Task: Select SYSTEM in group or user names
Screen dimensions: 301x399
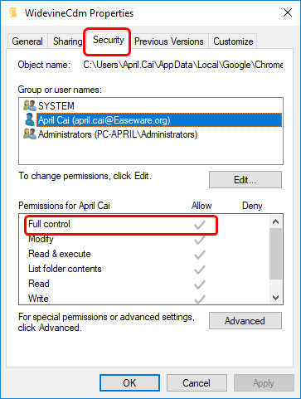Action: point(56,106)
